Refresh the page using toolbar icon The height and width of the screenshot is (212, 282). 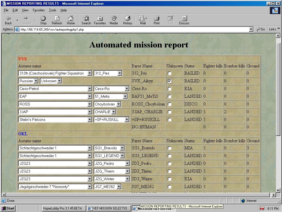click(57, 18)
